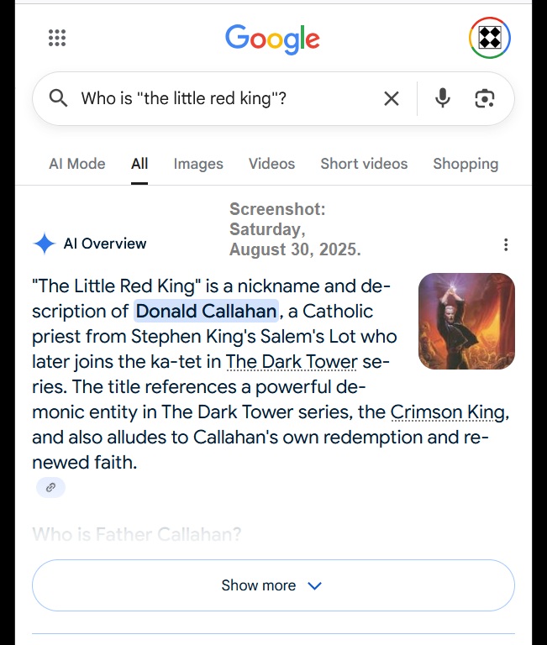Open the Google apps grid
Screen dimensions: 547x645
[57, 38]
